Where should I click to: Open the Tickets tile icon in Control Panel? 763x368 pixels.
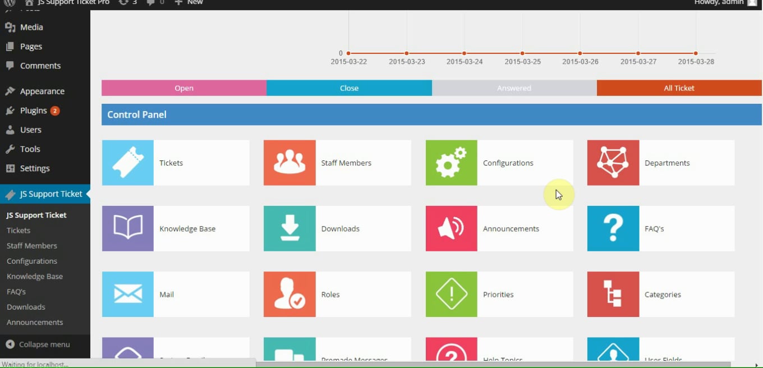[128, 163]
